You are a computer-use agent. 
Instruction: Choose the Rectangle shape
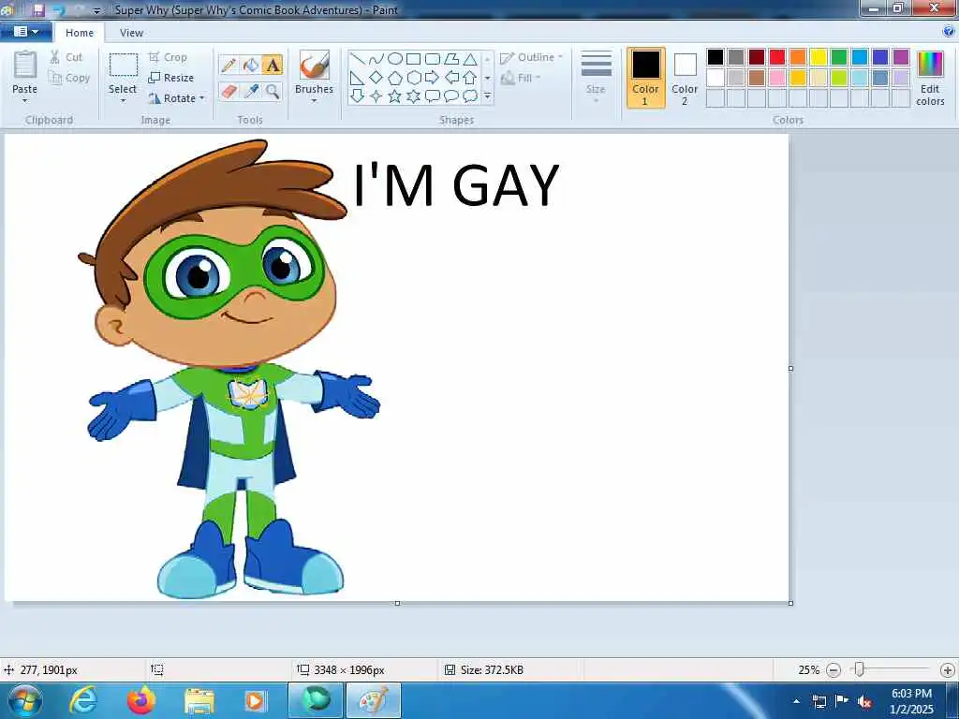tap(413, 59)
